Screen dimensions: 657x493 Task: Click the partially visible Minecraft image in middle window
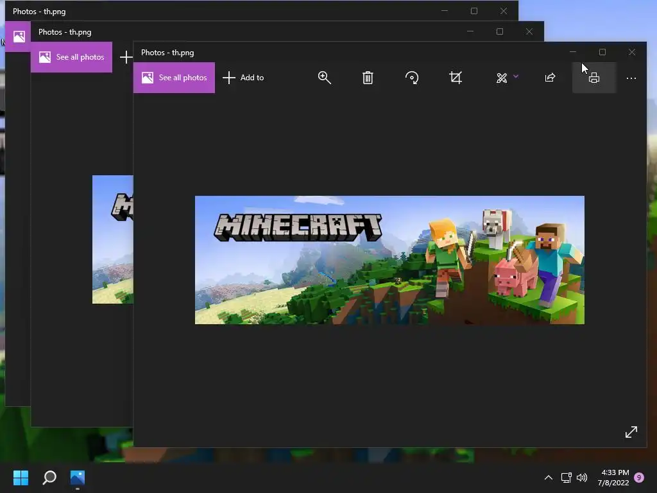click(113, 239)
